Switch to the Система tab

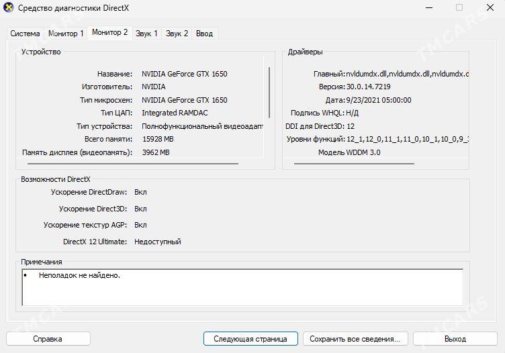[x=25, y=34]
